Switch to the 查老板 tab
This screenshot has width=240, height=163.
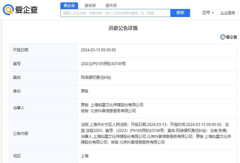(x=90, y=6)
